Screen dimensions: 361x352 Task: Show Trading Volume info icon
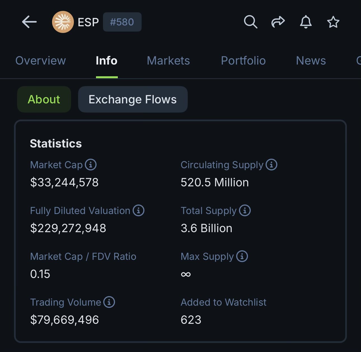coord(109,302)
